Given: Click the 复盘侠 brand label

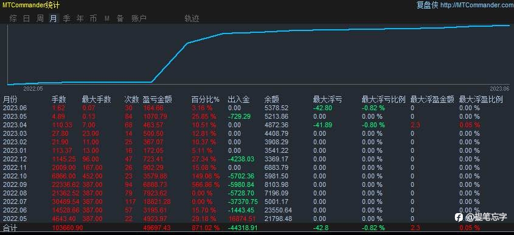Looking at the screenshot, I should click(427, 5).
